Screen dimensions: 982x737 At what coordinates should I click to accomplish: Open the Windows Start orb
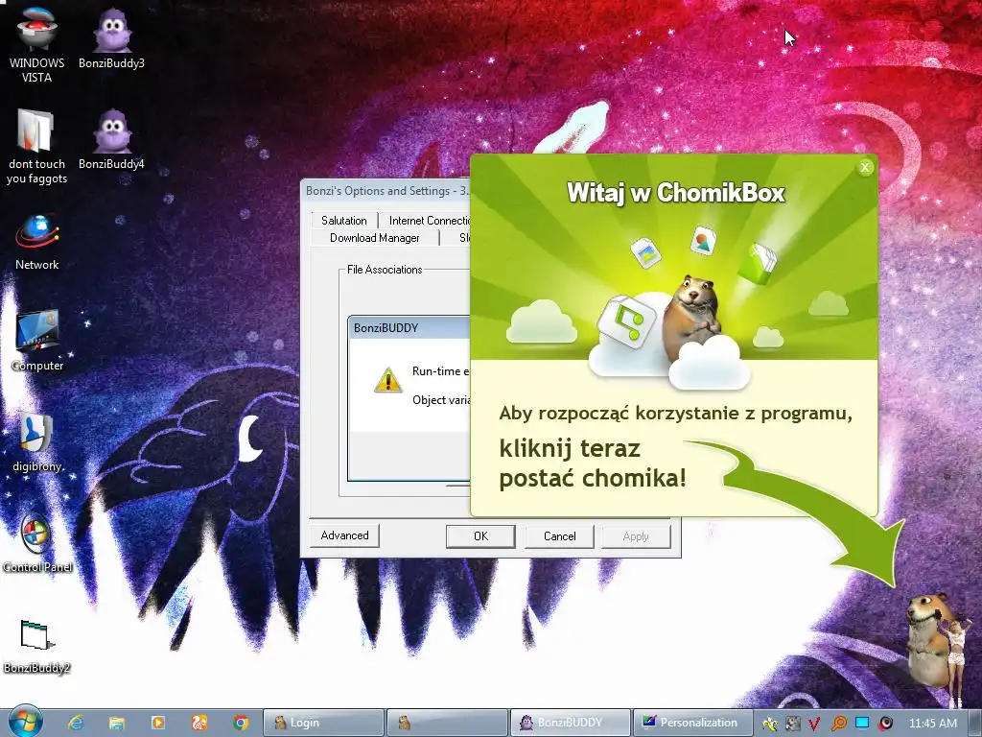coord(26,722)
